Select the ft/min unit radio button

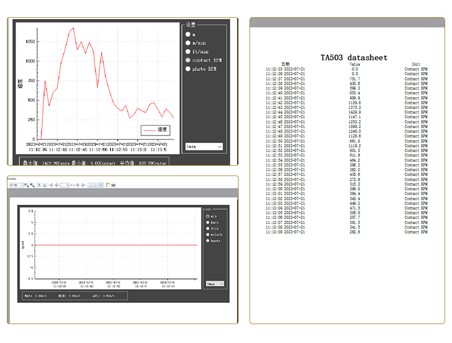188,51
